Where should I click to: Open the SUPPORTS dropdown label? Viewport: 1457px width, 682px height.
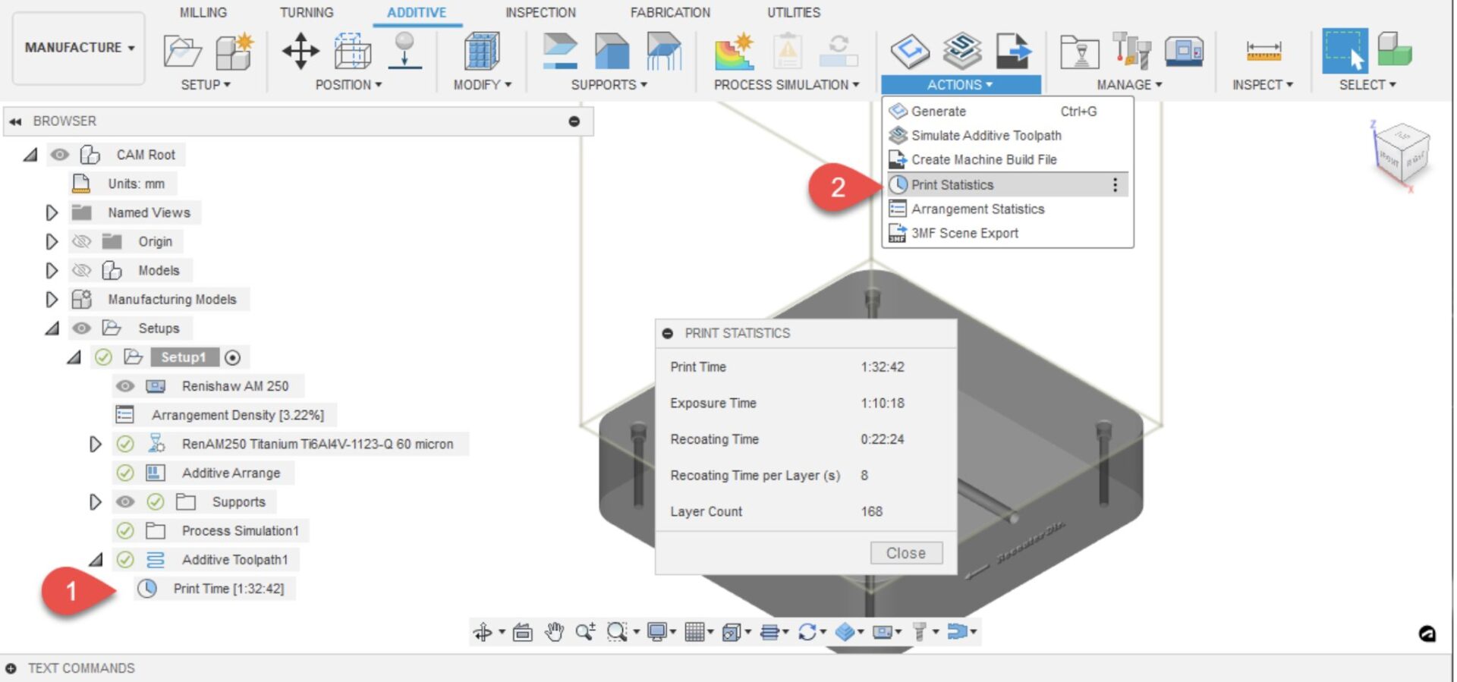click(x=609, y=85)
